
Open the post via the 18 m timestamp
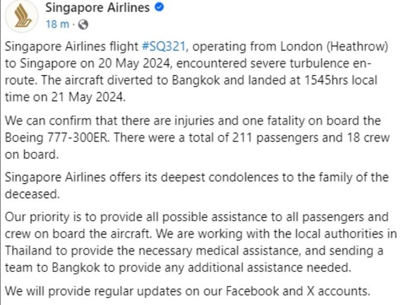(57, 24)
